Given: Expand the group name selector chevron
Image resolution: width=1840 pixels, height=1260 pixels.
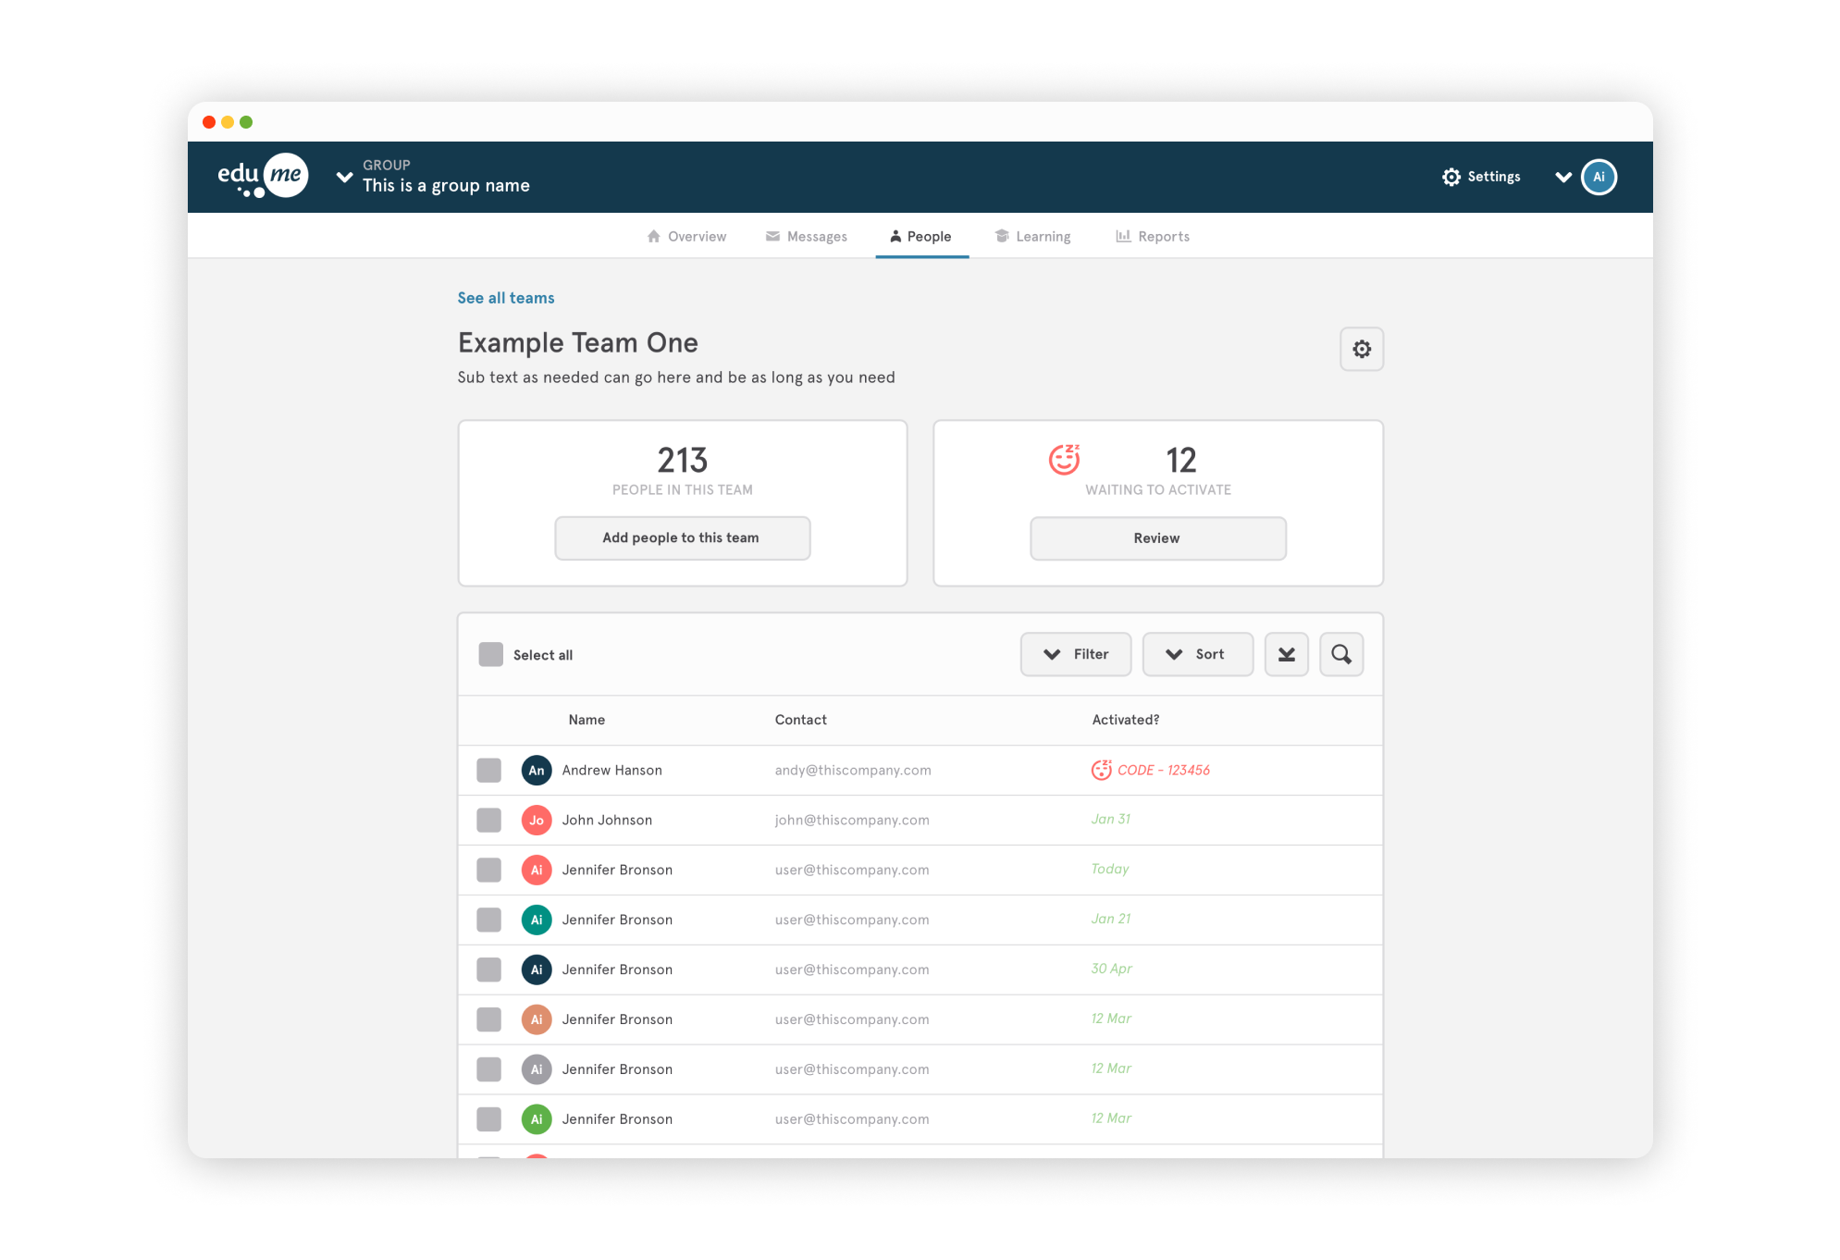Looking at the screenshot, I should pyautogui.click(x=344, y=177).
